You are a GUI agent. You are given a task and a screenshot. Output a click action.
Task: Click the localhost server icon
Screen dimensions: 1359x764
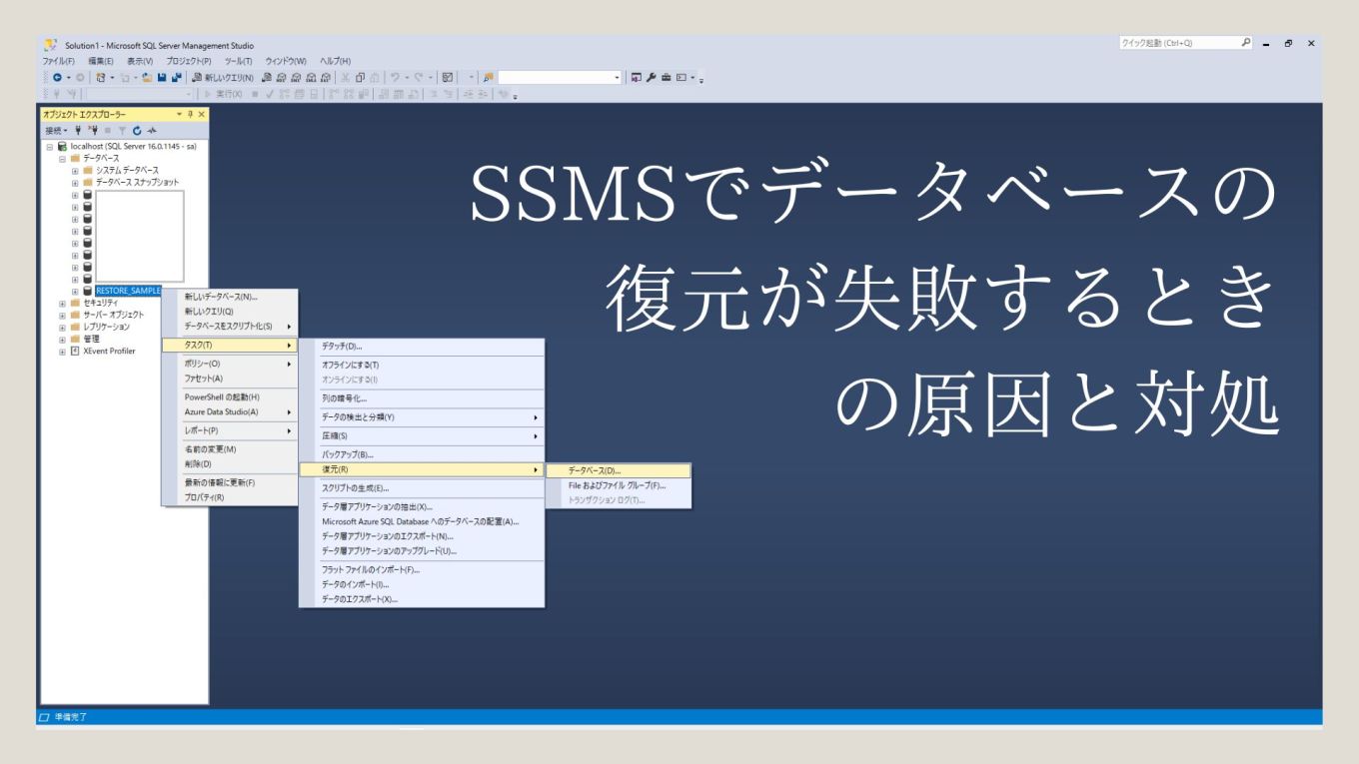coord(63,146)
